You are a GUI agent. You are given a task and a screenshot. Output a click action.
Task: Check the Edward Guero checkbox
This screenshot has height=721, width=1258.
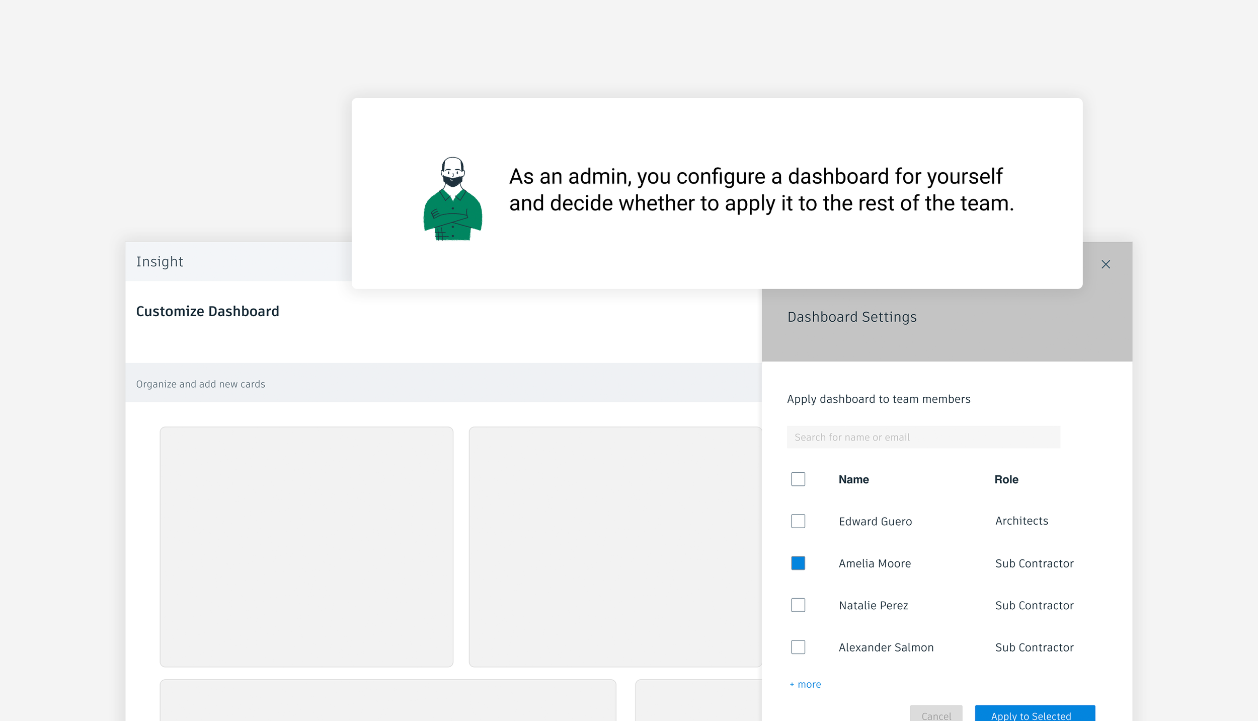(798, 521)
